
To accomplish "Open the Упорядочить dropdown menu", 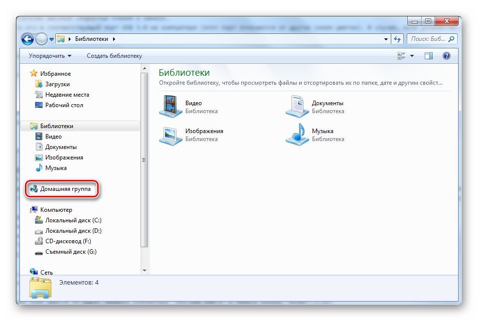I will click(x=50, y=56).
